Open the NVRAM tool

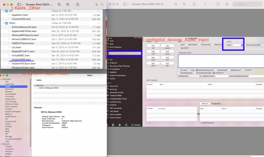tap(113, 105)
